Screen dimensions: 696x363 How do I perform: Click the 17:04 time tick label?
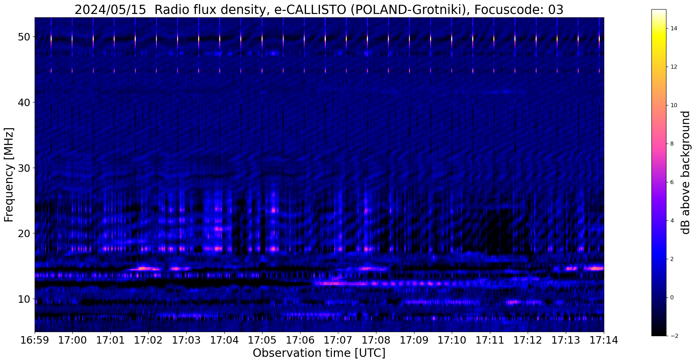click(224, 340)
